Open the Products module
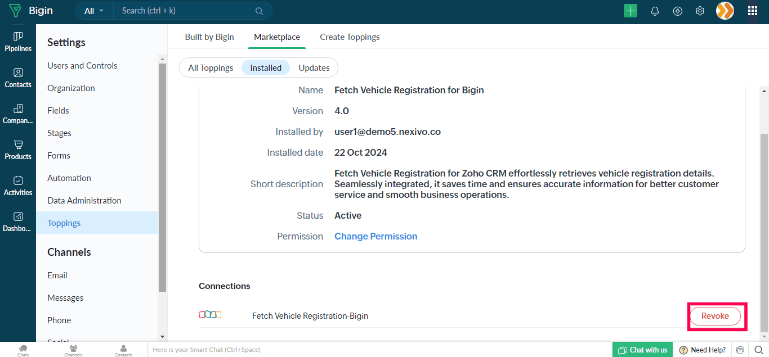769x357 pixels. click(x=18, y=150)
